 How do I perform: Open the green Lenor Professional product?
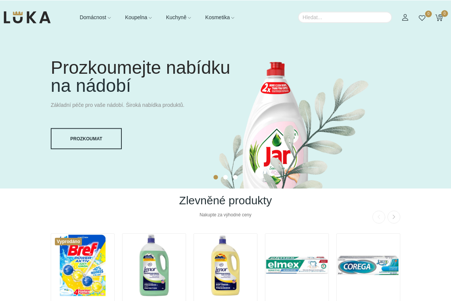pyautogui.click(x=154, y=265)
